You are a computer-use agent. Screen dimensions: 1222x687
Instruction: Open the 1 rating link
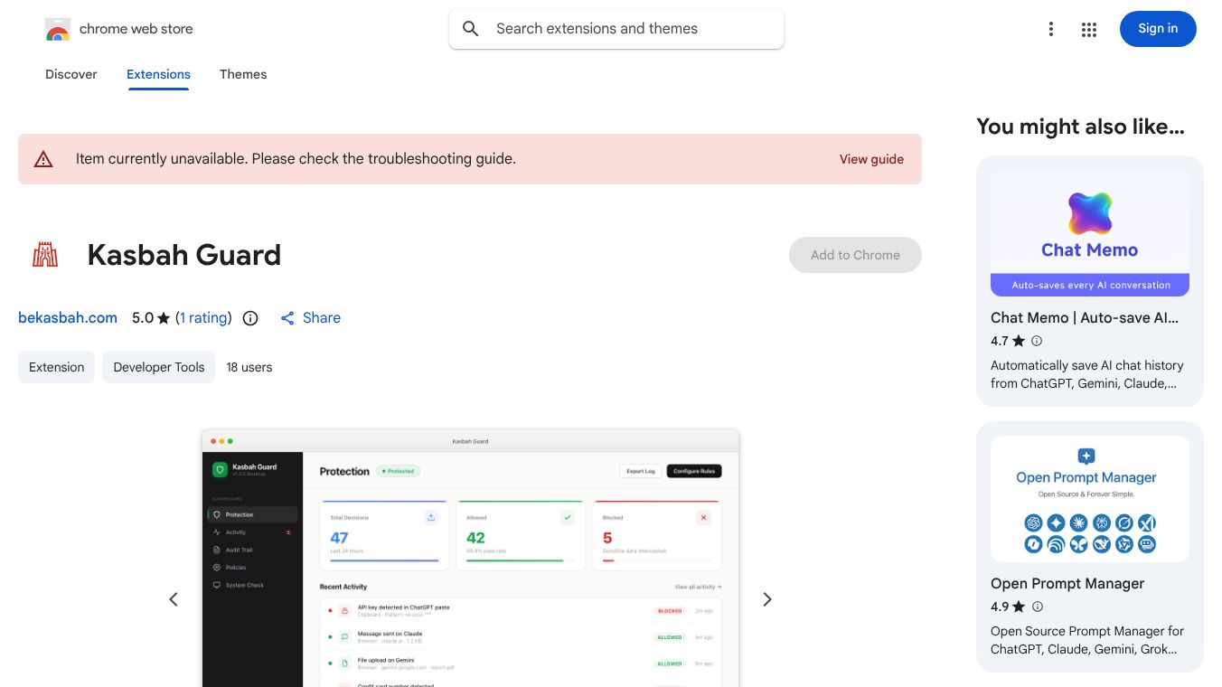click(203, 318)
